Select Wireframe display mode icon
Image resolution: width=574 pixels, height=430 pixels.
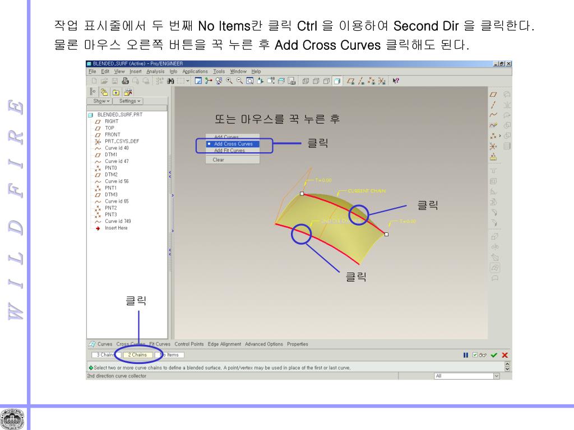(305, 81)
